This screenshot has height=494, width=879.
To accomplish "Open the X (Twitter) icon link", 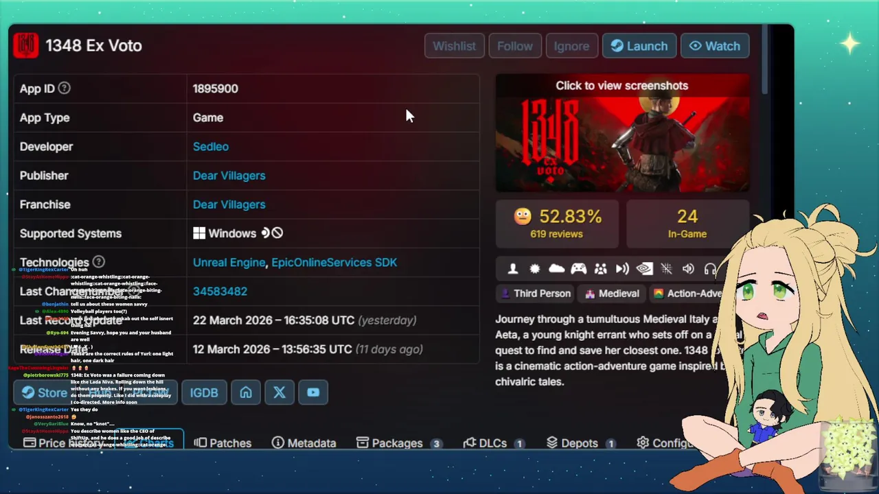I will coord(279,392).
